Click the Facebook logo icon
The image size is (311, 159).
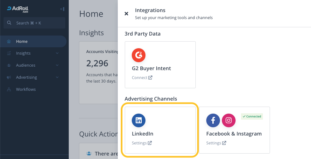213,120
